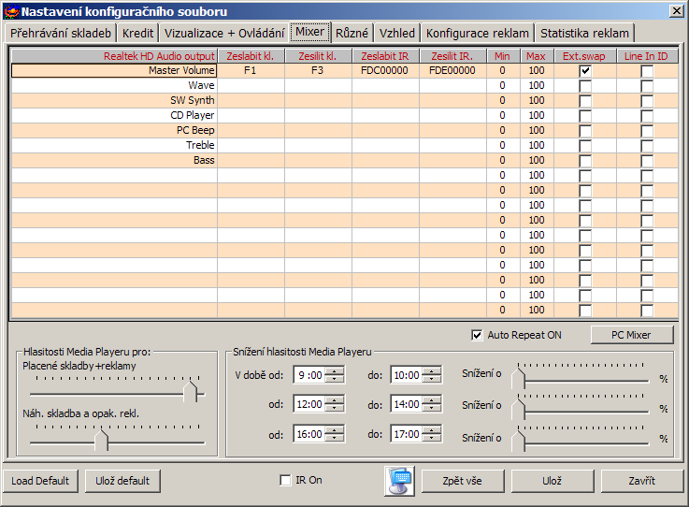Increase the 16:00 start time spinner
The image size is (689, 507).
tap(335, 430)
